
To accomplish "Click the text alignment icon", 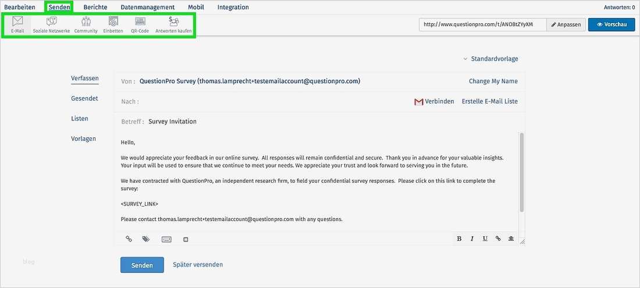I will [x=511, y=239].
